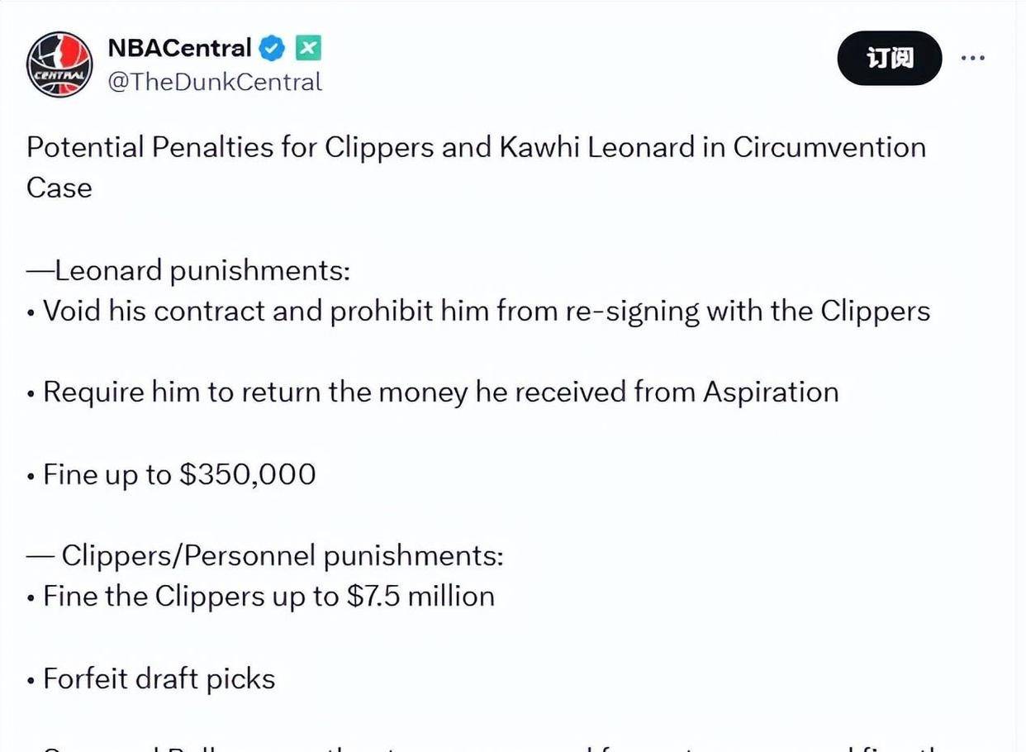The height and width of the screenshot is (752, 1026).
Task: Click the green X affiliate badge
Action: (308, 49)
